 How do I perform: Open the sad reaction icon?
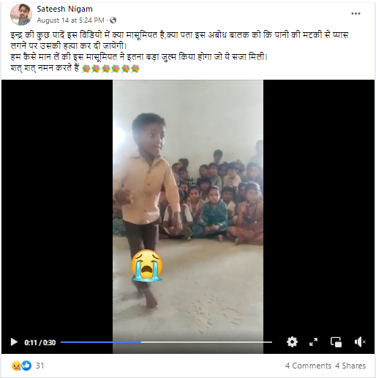[16, 366]
